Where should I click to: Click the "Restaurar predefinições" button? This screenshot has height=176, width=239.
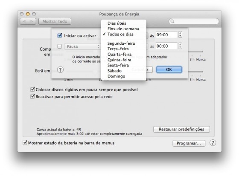pos(181,129)
